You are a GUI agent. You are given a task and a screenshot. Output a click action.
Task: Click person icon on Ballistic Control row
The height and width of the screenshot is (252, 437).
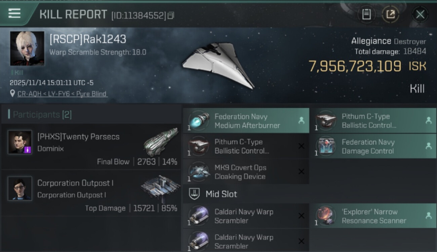pyautogui.click(x=428, y=121)
